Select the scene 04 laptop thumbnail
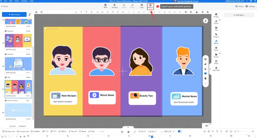 point(18,64)
